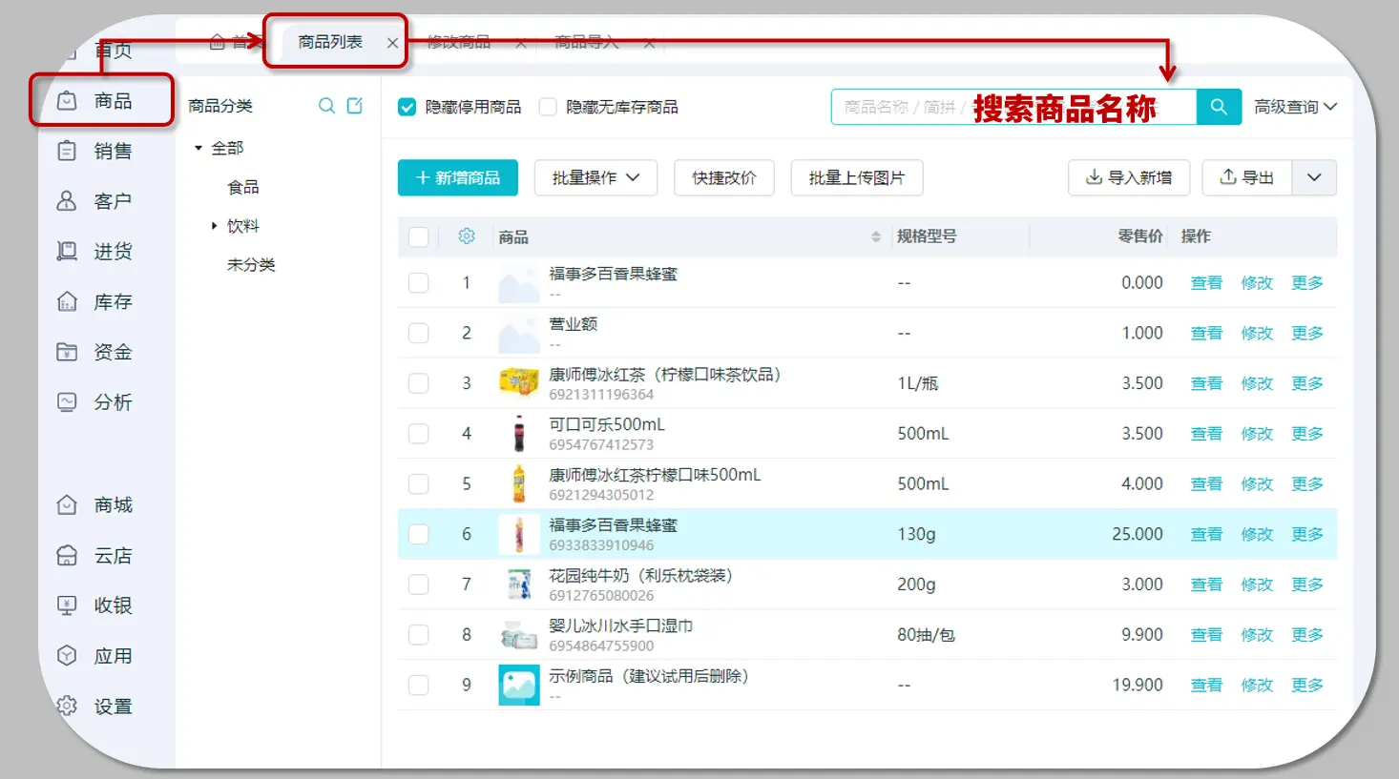Open column settings gear in table header
Screen dimensions: 1399x779
tap(467, 236)
